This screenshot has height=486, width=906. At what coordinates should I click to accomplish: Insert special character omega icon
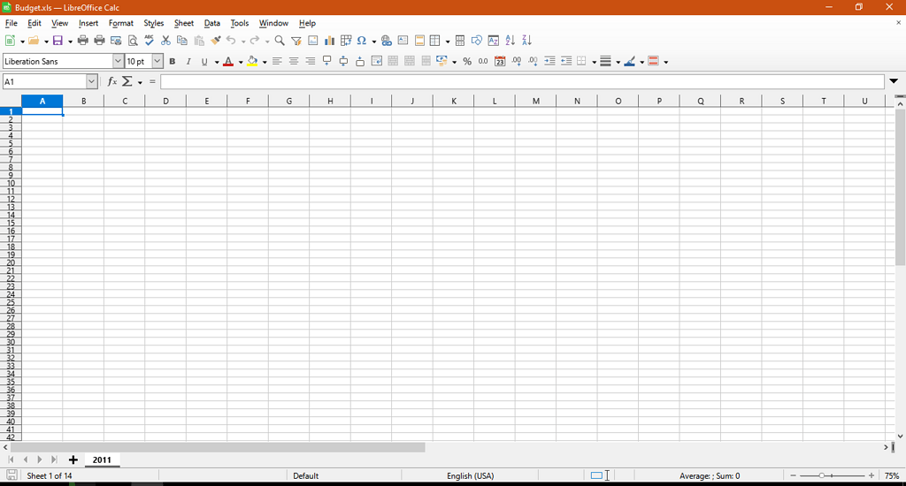pyautogui.click(x=362, y=41)
